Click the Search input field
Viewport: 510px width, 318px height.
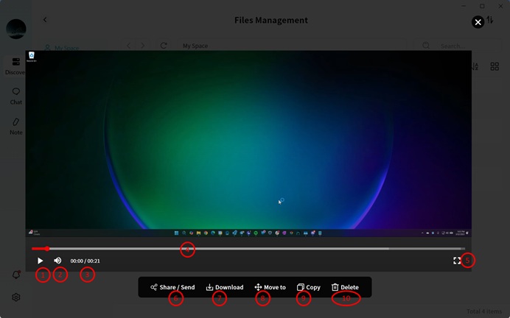click(457, 46)
